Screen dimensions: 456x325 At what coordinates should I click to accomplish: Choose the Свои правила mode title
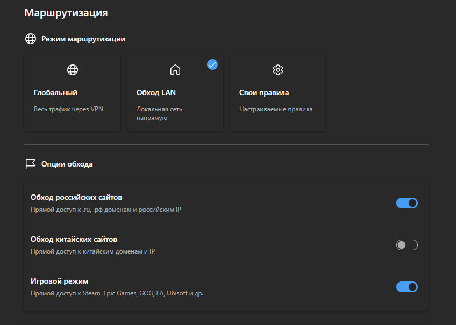264,92
